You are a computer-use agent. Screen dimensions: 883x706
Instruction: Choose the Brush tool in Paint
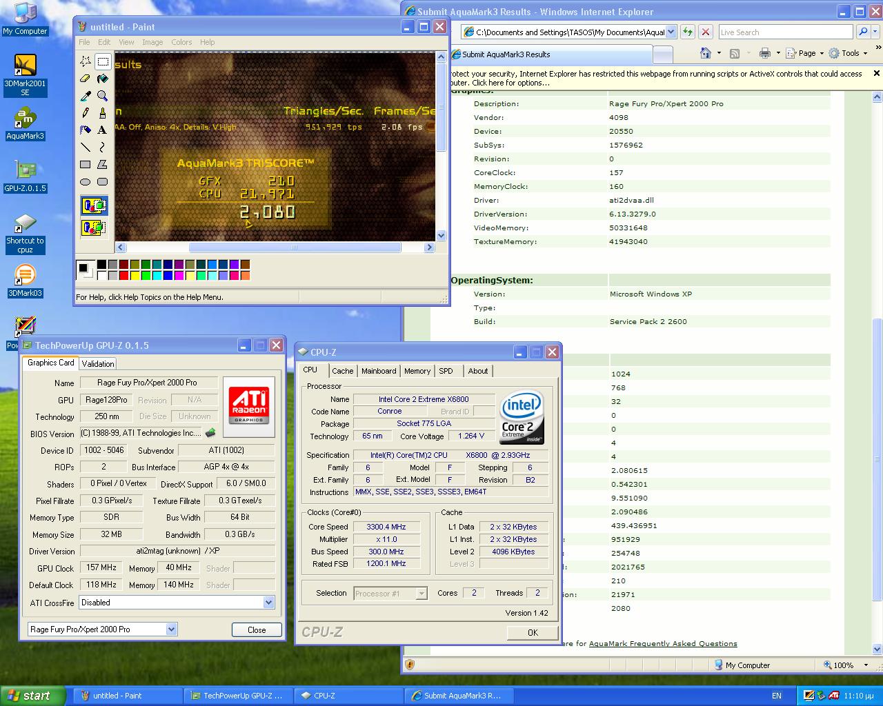pyautogui.click(x=103, y=112)
